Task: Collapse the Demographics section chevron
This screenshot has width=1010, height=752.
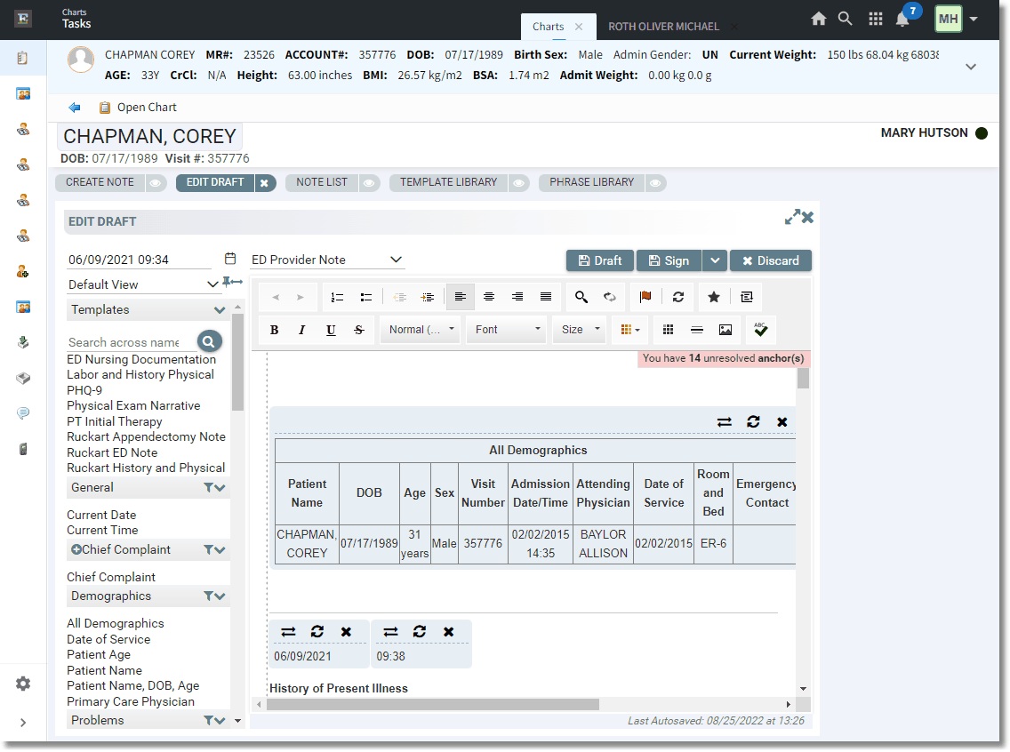Action: pos(220,596)
